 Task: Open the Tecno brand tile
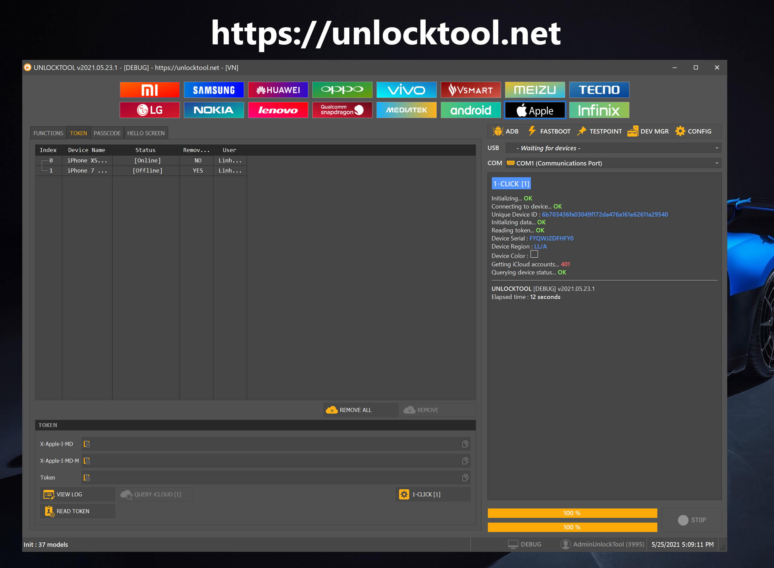(599, 90)
